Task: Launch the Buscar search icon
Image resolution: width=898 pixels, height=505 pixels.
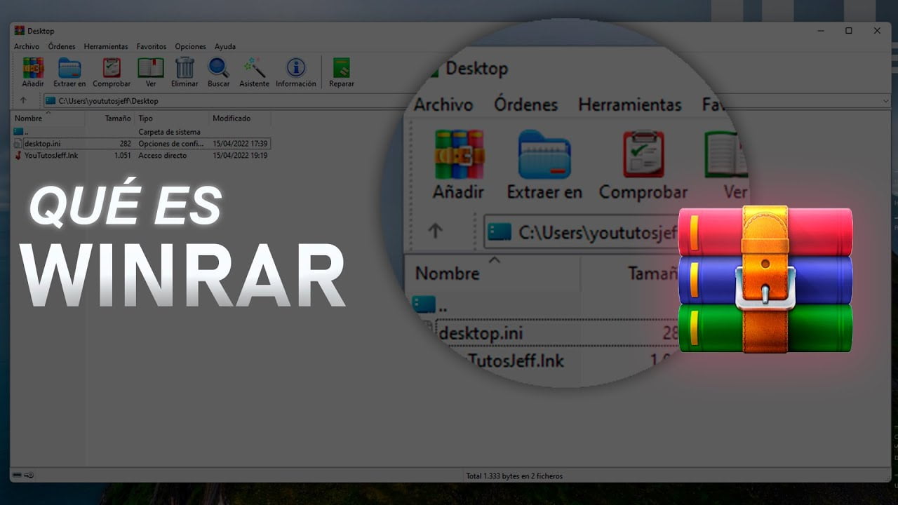Action: pyautogui.click(x=219, y=72)
